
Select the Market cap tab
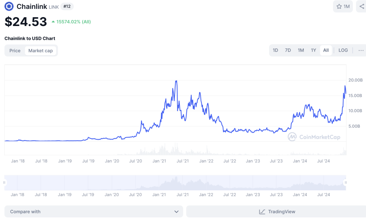(x=41, y=51)
